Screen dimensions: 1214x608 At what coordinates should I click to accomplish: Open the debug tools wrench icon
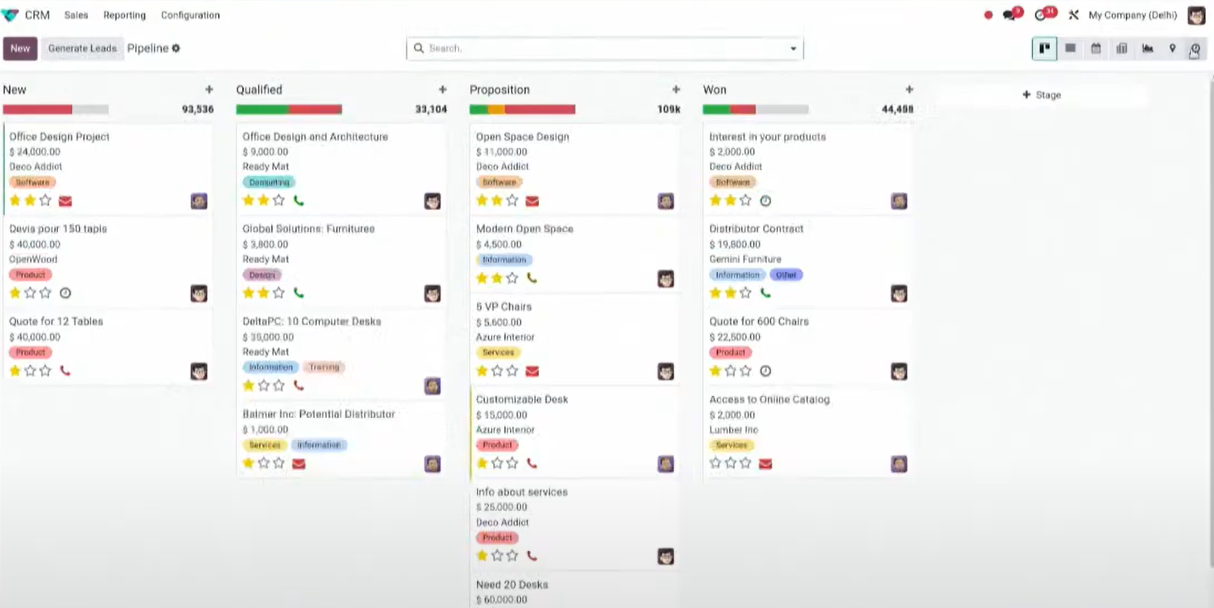[1073, 15]
